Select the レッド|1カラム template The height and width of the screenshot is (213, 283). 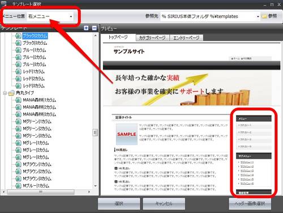[34, 71]
